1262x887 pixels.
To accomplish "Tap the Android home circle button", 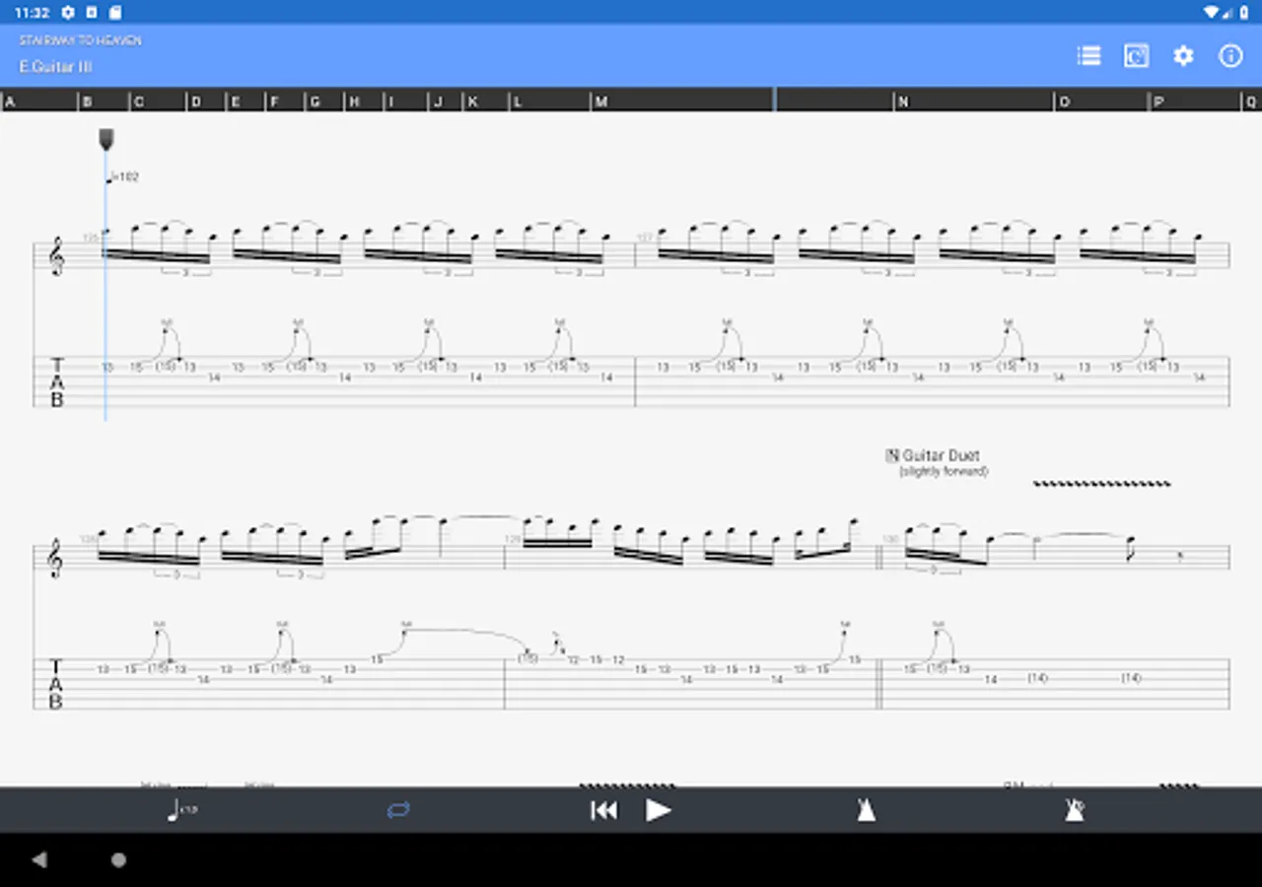I will click(x=118, y=859).
